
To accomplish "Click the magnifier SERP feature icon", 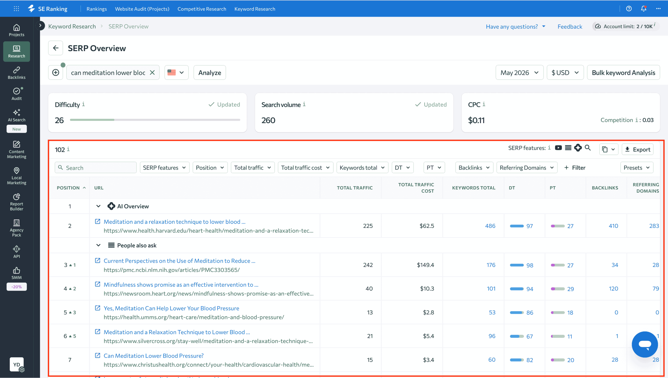I will pos(588,148).
